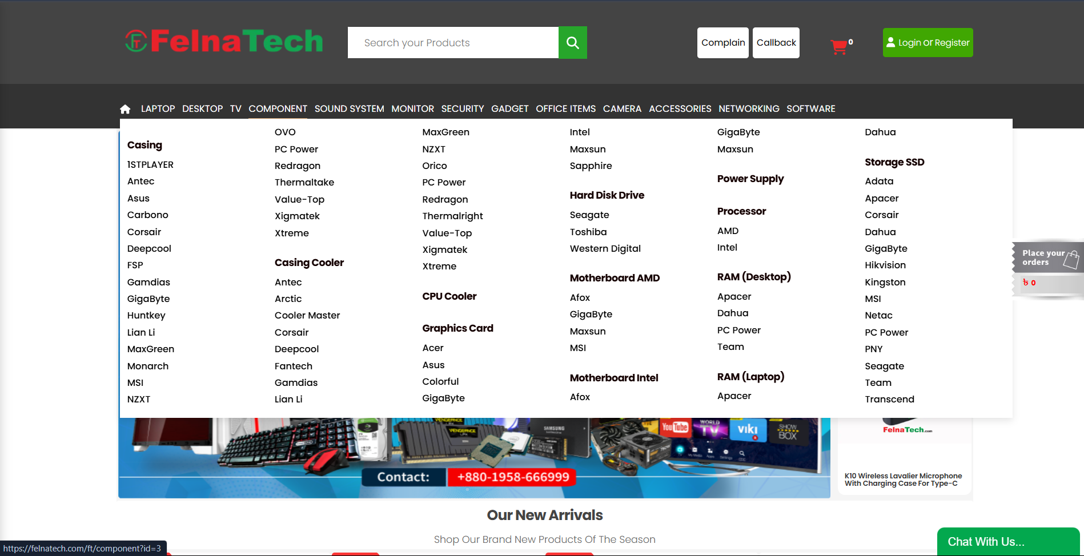Open the SECURITY menu
Screen dimensions: 1084x556
point(463,108)
